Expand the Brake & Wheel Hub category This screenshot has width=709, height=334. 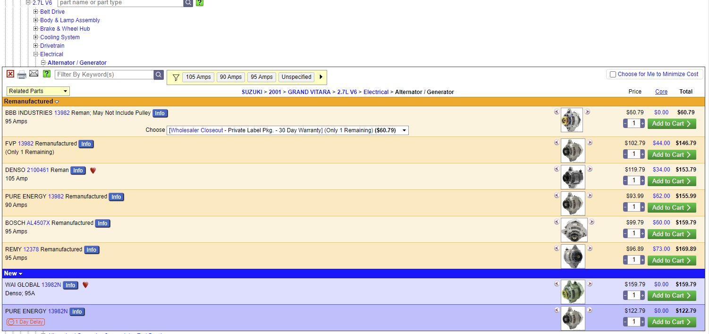[36, 29]
